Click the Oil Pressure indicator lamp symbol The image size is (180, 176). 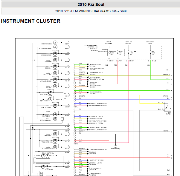55,47
